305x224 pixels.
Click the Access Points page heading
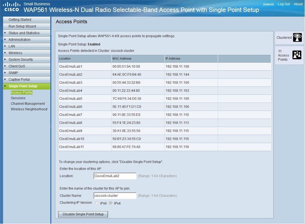[71, 22]
